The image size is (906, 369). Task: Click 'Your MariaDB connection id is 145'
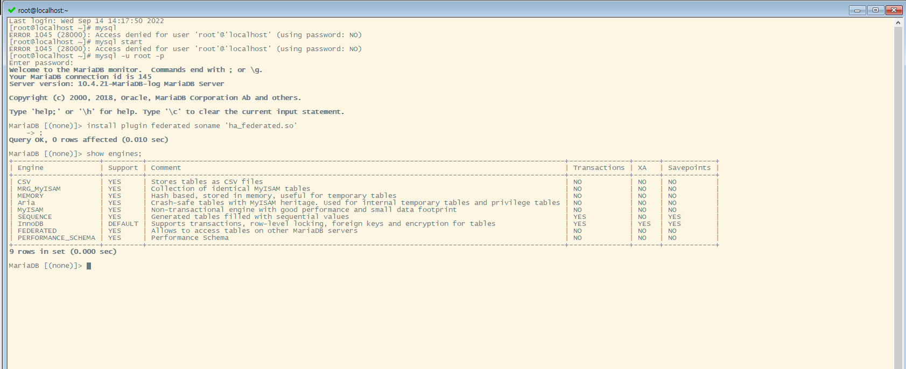(80, 77)
